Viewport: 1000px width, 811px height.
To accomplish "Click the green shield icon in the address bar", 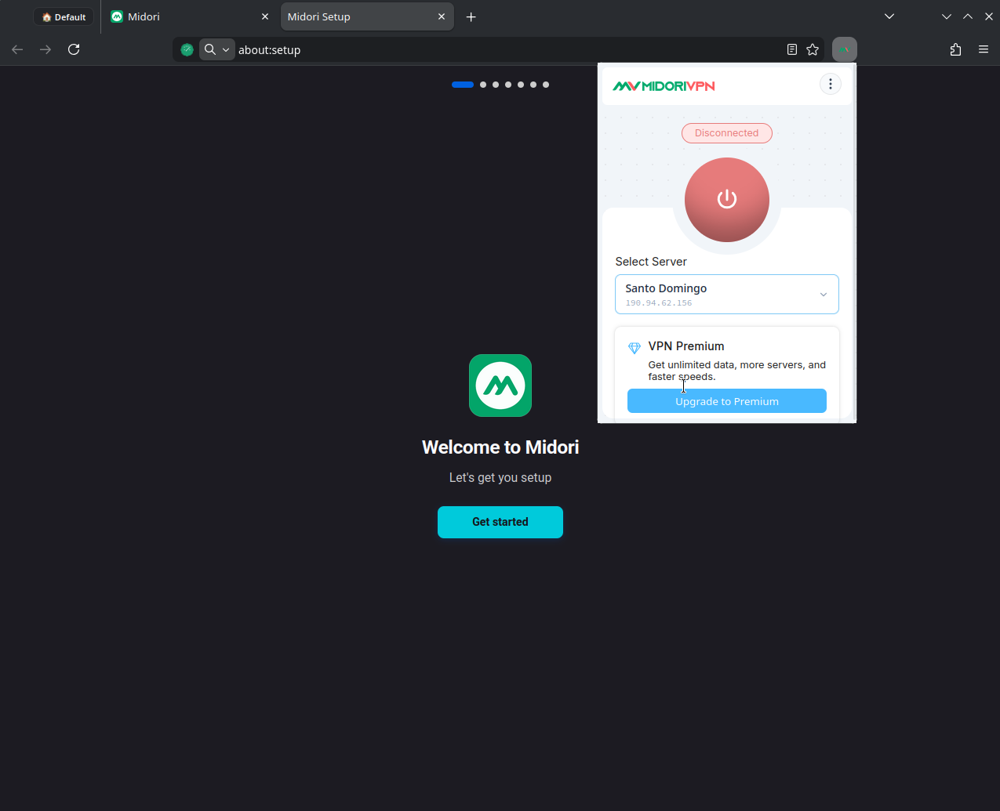I will 187,49.
